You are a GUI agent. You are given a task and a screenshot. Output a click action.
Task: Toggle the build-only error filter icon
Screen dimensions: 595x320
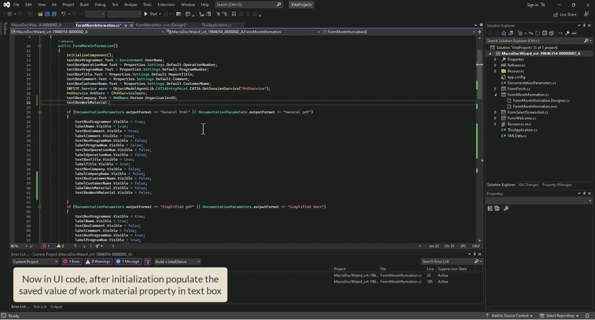tap(148, 262)
